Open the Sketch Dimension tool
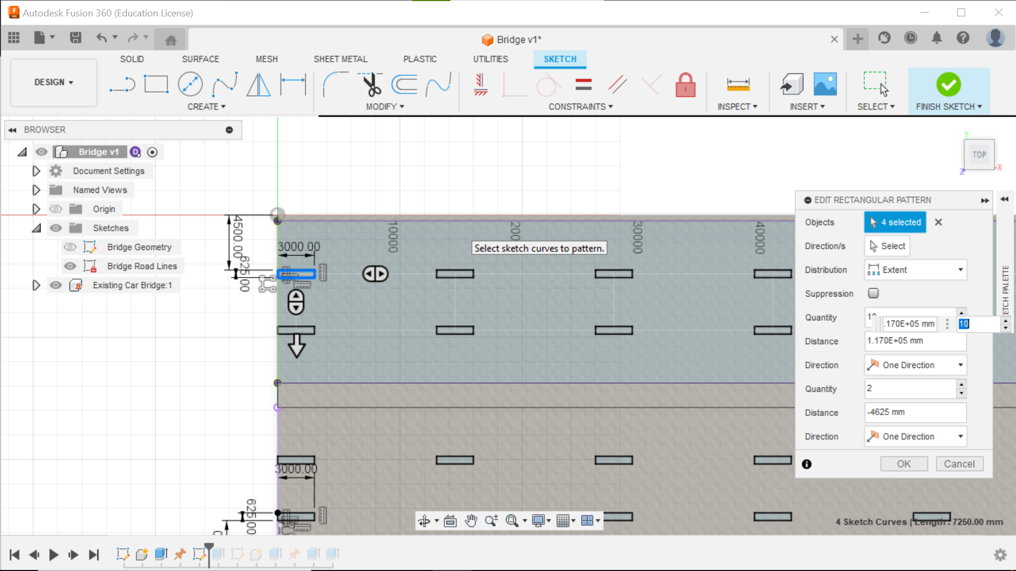 (294, 85)
